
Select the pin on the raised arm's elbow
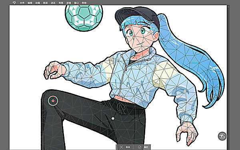(x=91, y=75)
